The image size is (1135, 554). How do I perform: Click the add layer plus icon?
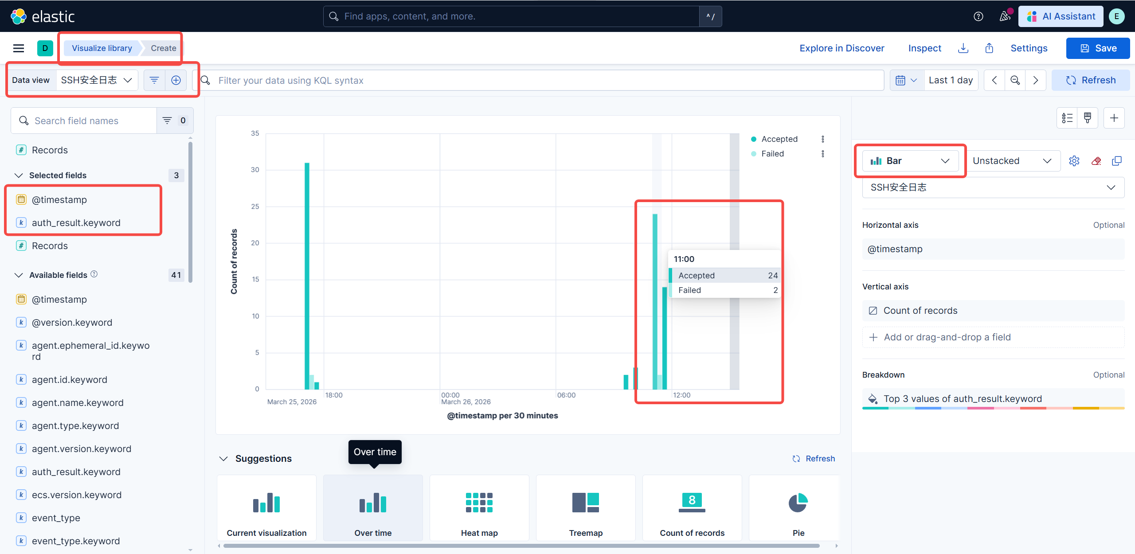(x=1114, y=118)
